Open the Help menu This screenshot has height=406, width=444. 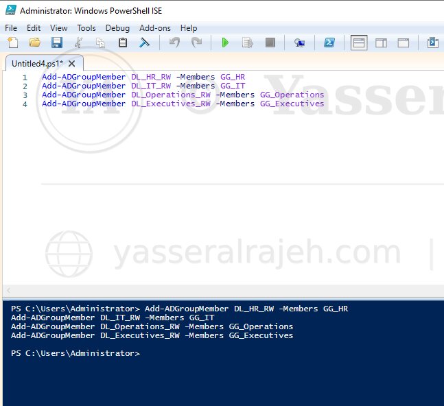(189, 28)
